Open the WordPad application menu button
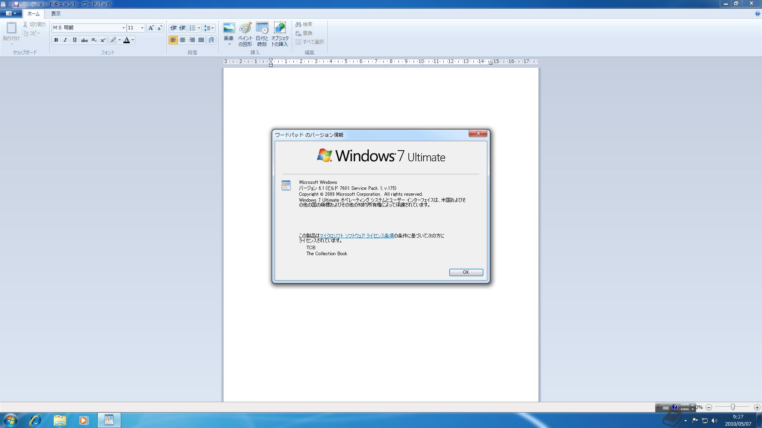This screenshot has width=762, height=428. (x=11, y=13)
